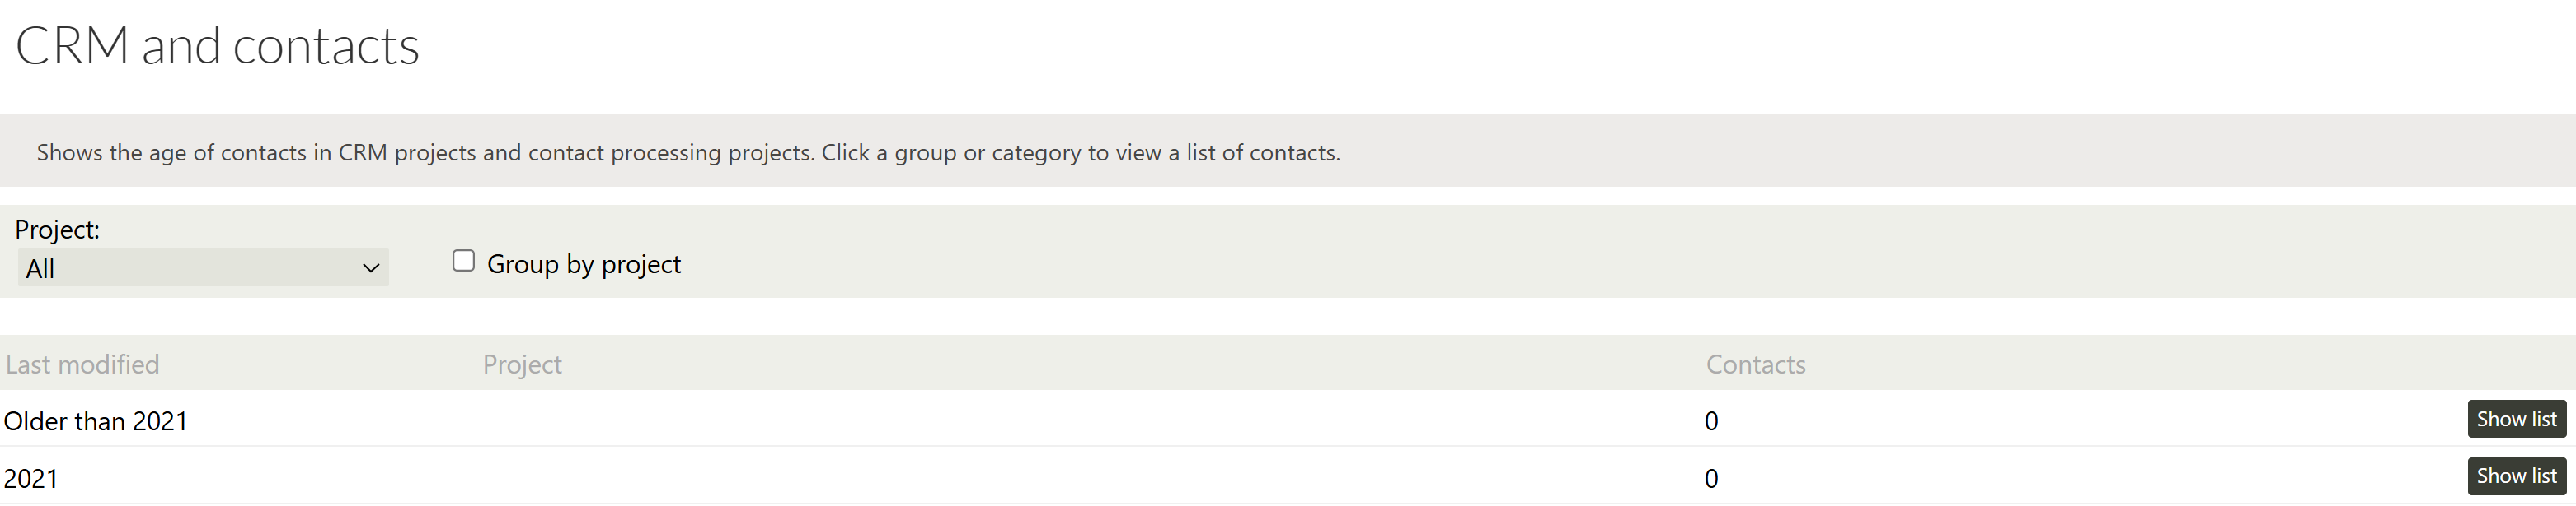2576x506 pixels.
Task: Select the 2021 row label
Action: [x=31, y=479]
